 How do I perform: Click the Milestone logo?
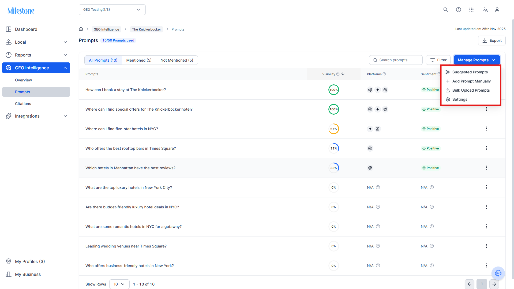click(21, 11)
